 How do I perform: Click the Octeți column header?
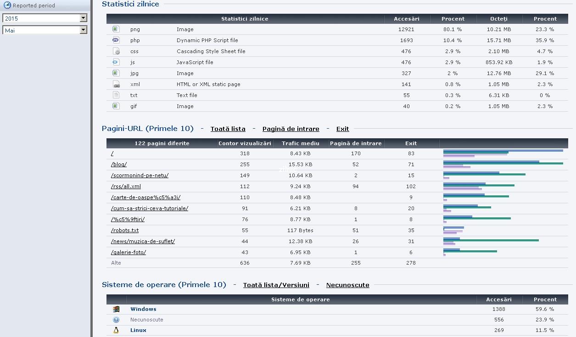499,19
